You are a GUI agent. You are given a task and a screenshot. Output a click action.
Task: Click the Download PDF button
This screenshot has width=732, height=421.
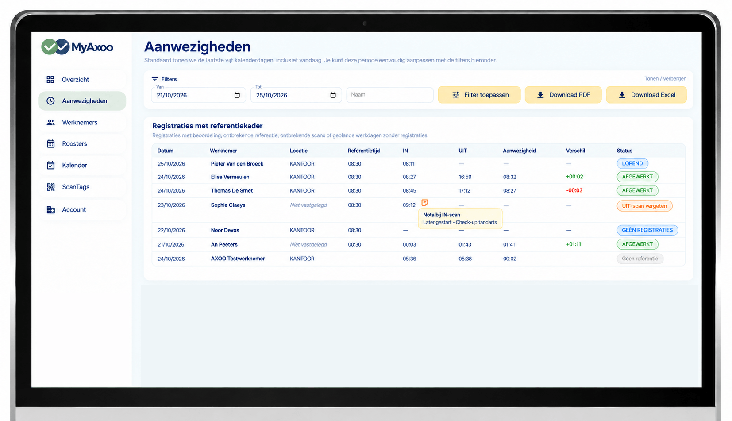point(563,95)
